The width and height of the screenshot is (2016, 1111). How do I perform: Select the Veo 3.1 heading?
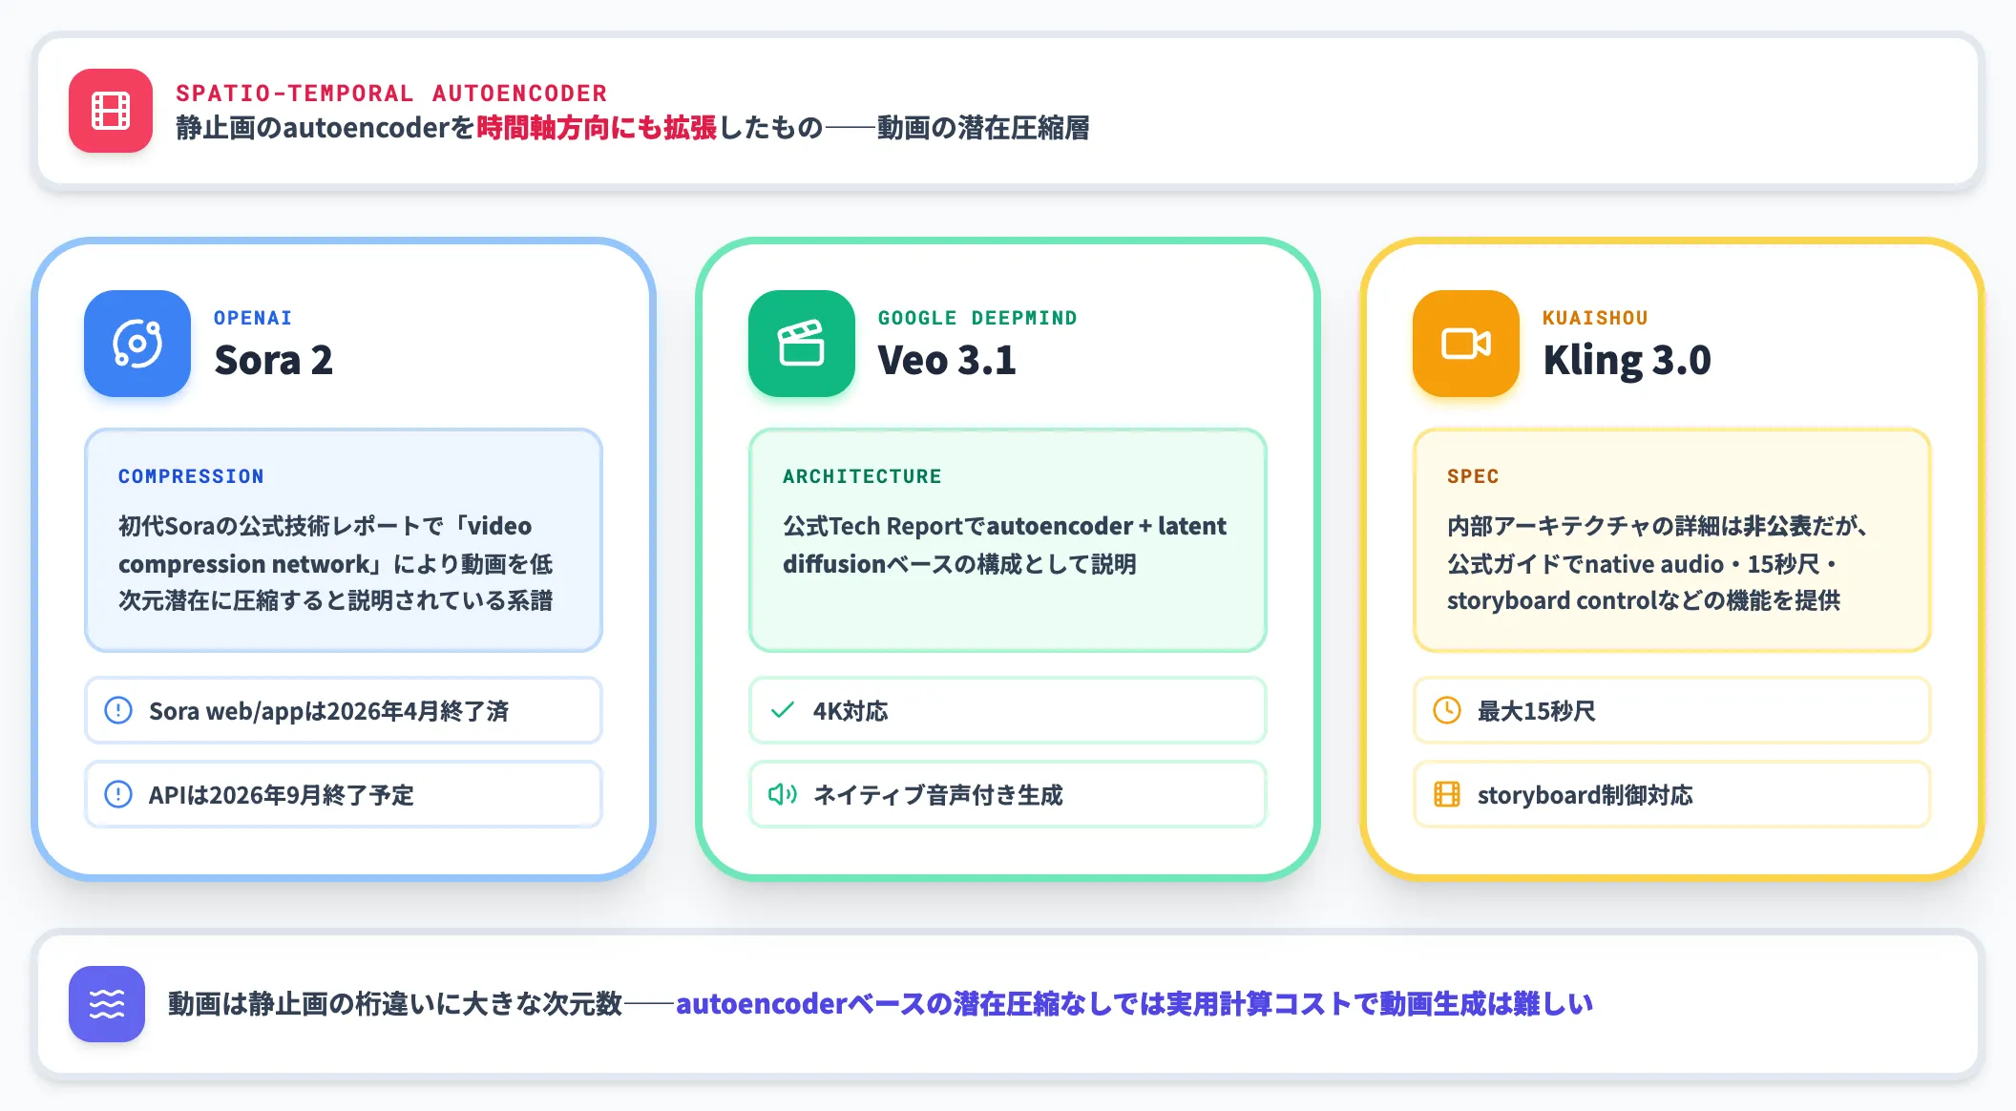[x=947, y=360]
